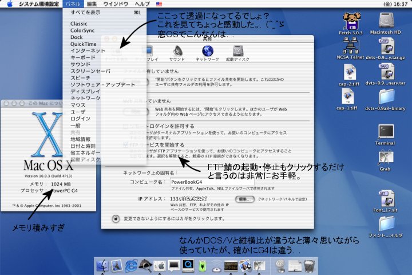Launch QuickTime Player from the Dock

click(x=188, y=266)
